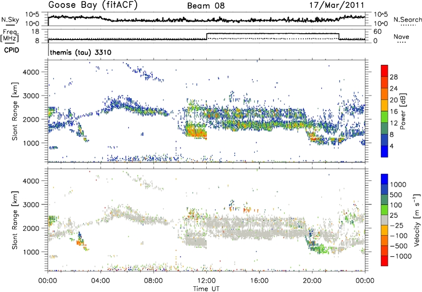Image resolution: width=422 pixels, height=292 pixels.
Task: Click the '4000' tick of power panel
Action: point(31,72)
